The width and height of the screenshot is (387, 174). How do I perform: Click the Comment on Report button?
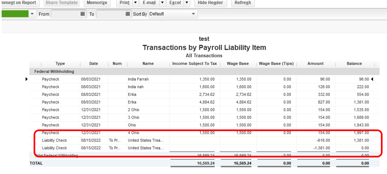pos(20,3)
